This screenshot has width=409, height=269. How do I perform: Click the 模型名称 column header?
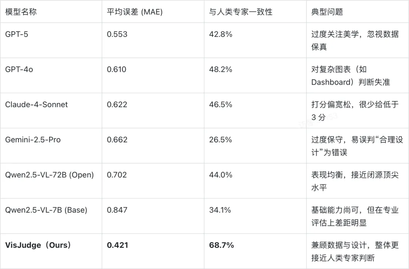point(21,12)
